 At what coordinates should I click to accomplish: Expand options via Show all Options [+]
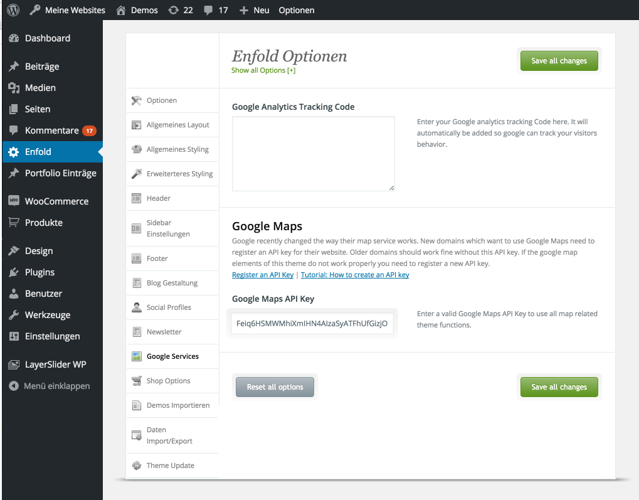click(x=263, y=70)
